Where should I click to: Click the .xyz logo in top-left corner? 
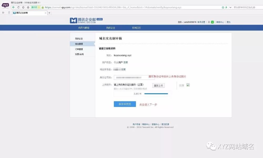click(x=5, y=5)
